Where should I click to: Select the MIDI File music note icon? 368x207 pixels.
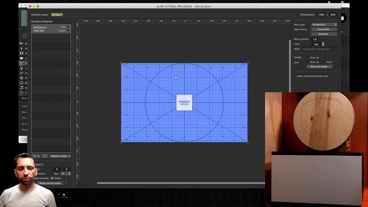(21, 88)
